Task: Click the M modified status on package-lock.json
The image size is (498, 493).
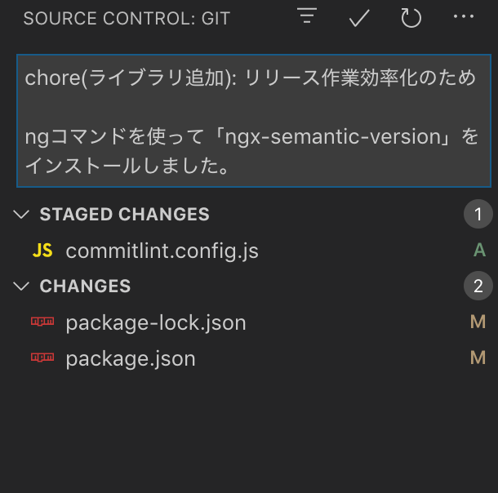Action: pos(478,322)
